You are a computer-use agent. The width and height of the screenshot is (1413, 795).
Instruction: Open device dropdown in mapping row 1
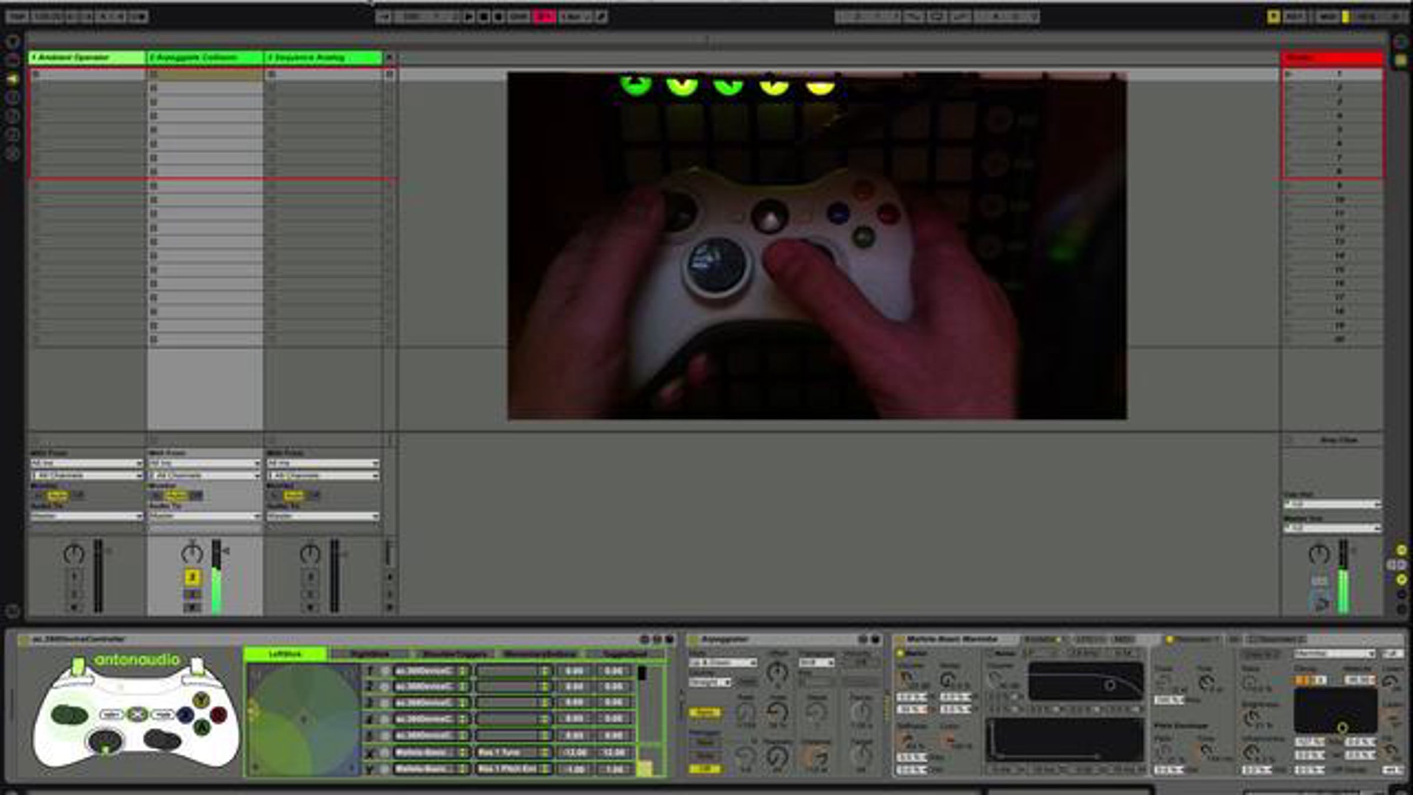pos(431,671)
